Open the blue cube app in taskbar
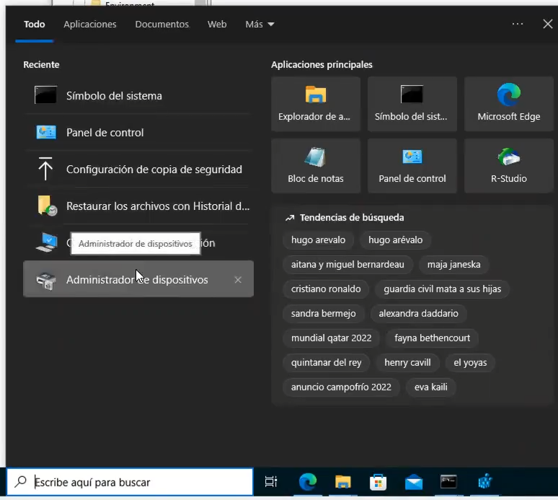558x500 pixels. point(484,482)
